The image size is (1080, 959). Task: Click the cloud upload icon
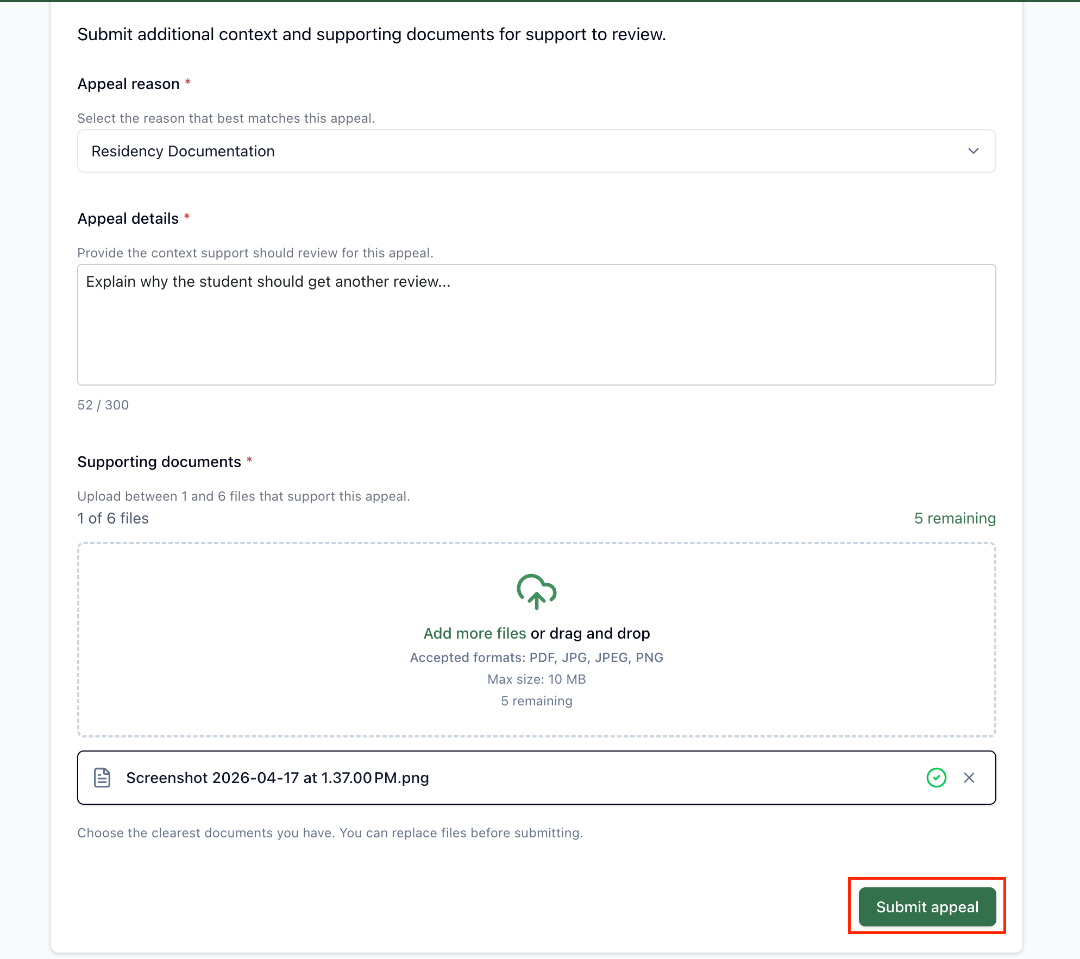[x=536, y=591]
